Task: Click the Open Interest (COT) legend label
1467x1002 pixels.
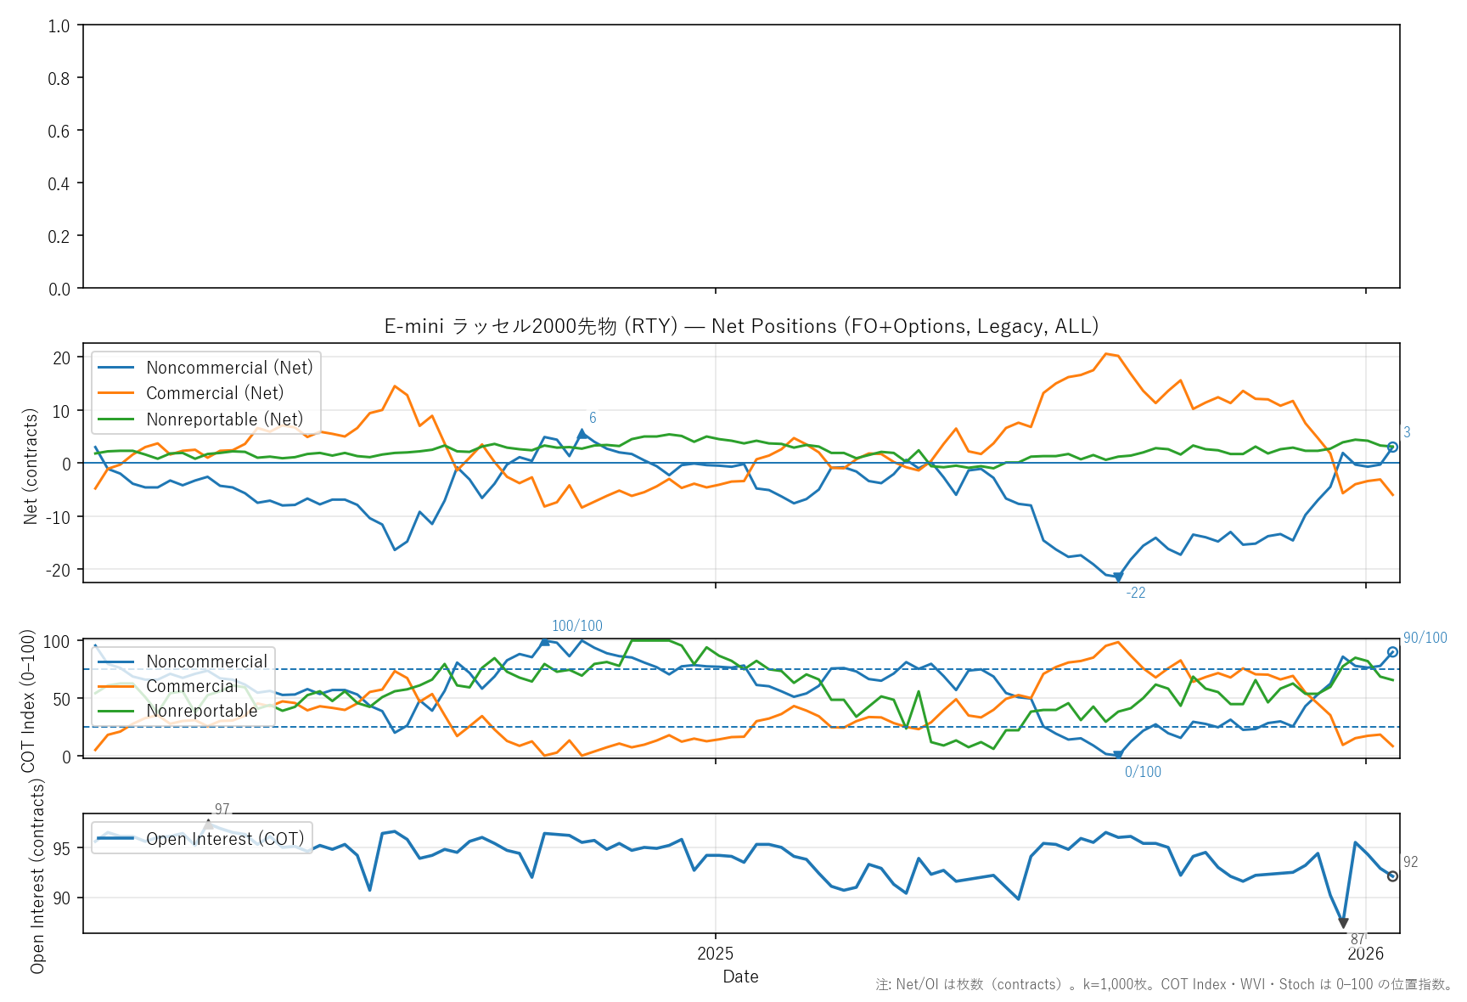Action: coord(225,839)
